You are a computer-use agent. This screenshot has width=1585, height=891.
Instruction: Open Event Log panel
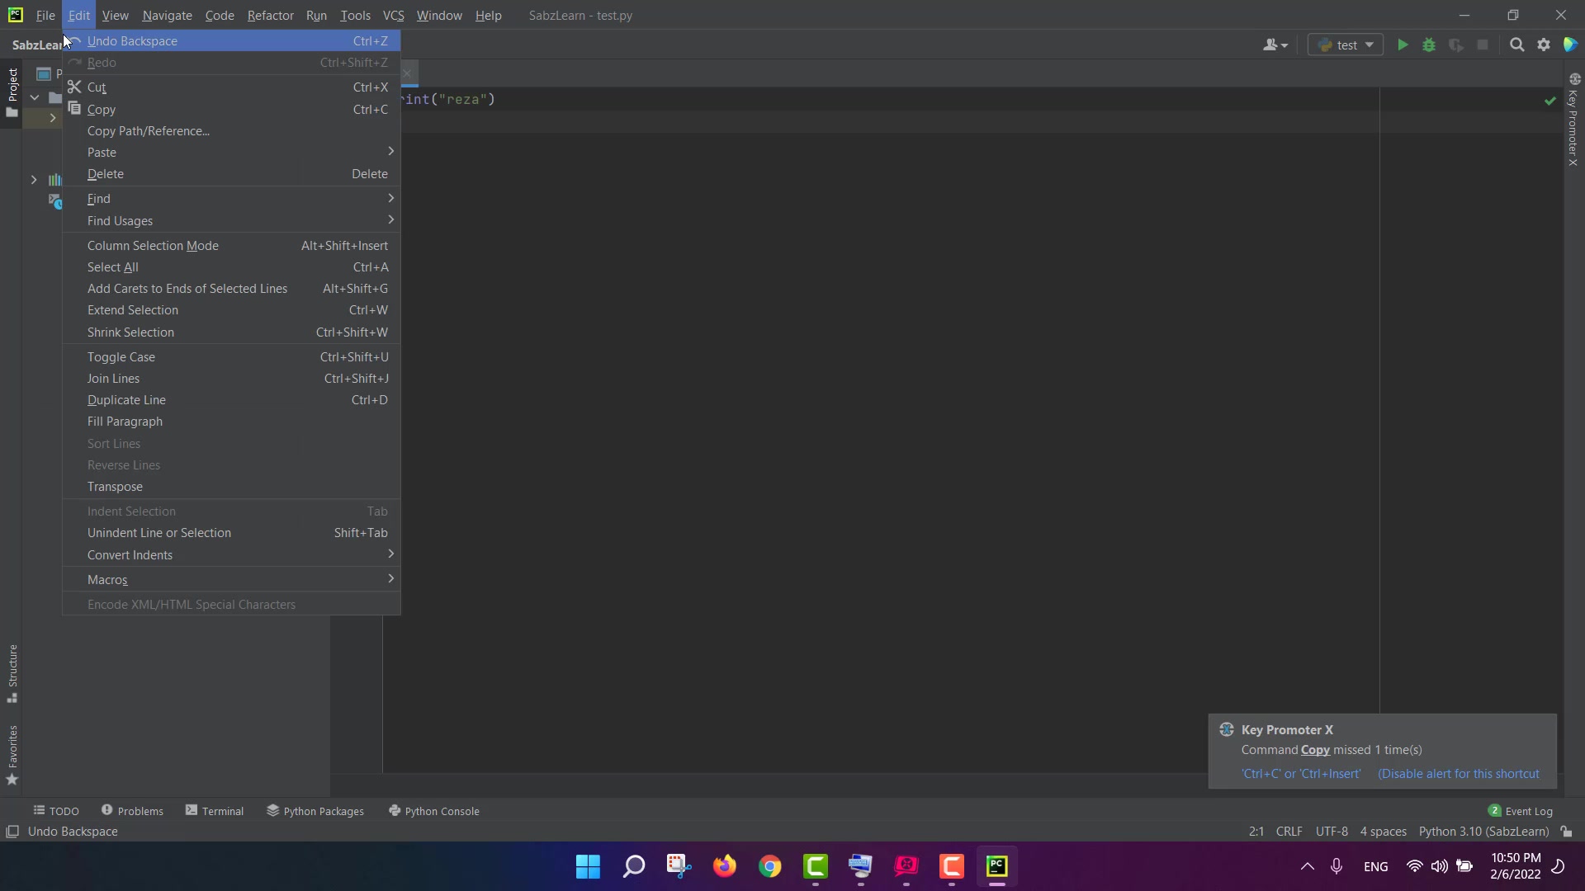click(x=1520, y=811)
